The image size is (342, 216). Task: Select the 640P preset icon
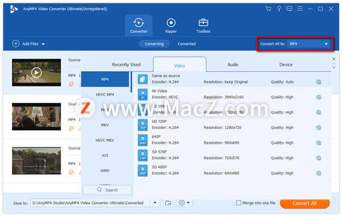[x=142, y=140]
